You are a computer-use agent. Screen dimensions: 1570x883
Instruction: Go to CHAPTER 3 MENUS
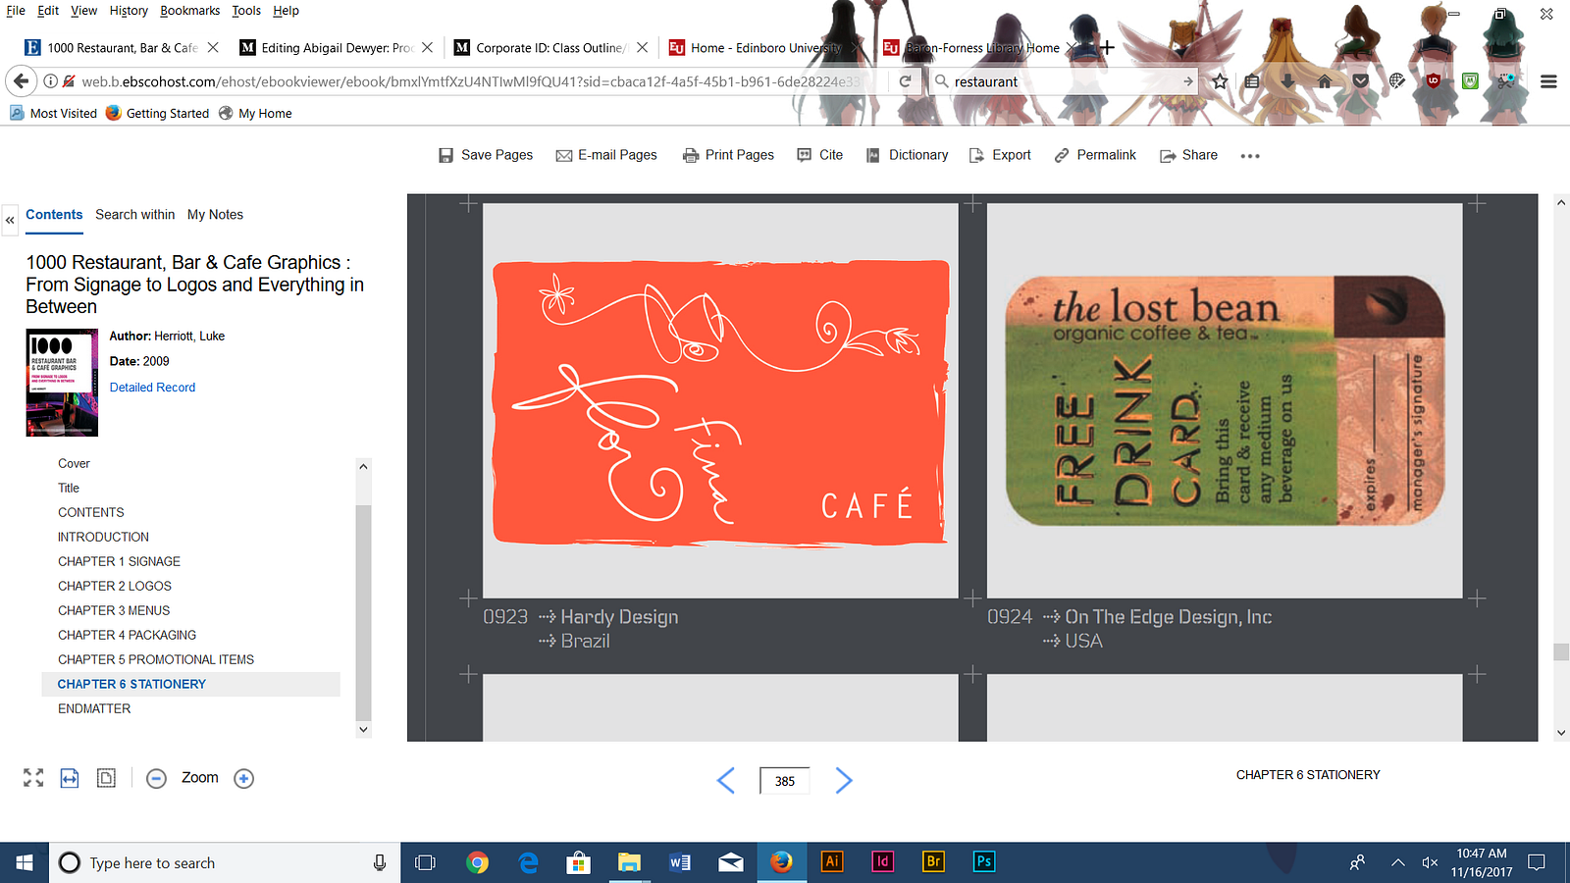114,611
